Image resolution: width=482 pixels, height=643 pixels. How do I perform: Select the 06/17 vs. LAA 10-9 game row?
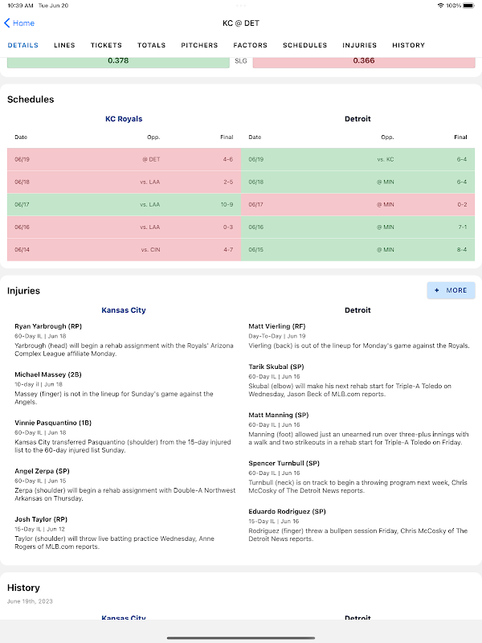coord(124,204)
